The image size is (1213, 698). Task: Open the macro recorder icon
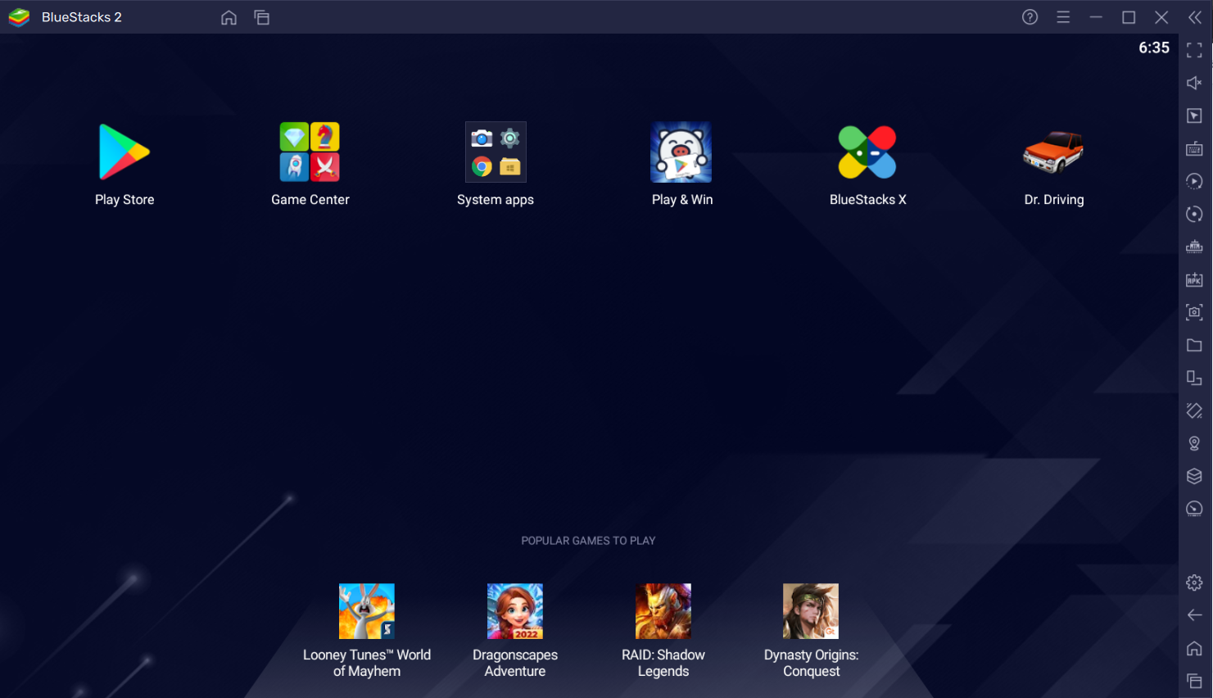click(1194, 181)
